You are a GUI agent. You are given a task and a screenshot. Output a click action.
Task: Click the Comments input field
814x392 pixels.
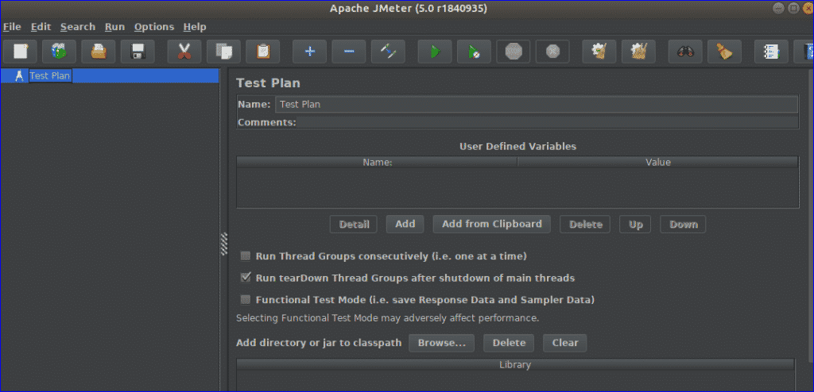(548, 122)
